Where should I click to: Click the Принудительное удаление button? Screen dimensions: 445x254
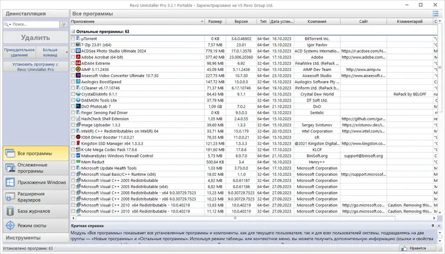(19, 52)
